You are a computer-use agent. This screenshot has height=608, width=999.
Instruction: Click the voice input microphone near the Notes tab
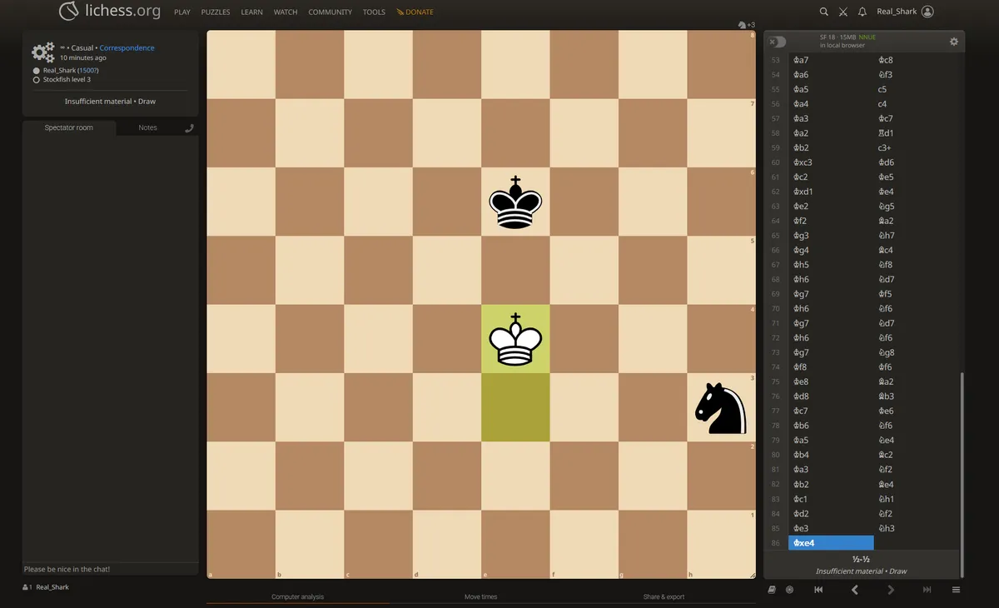[x=189, y=127]
